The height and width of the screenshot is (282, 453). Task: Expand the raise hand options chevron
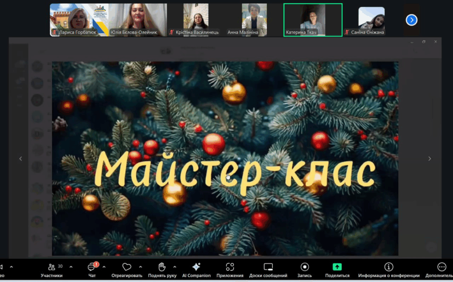174,267
